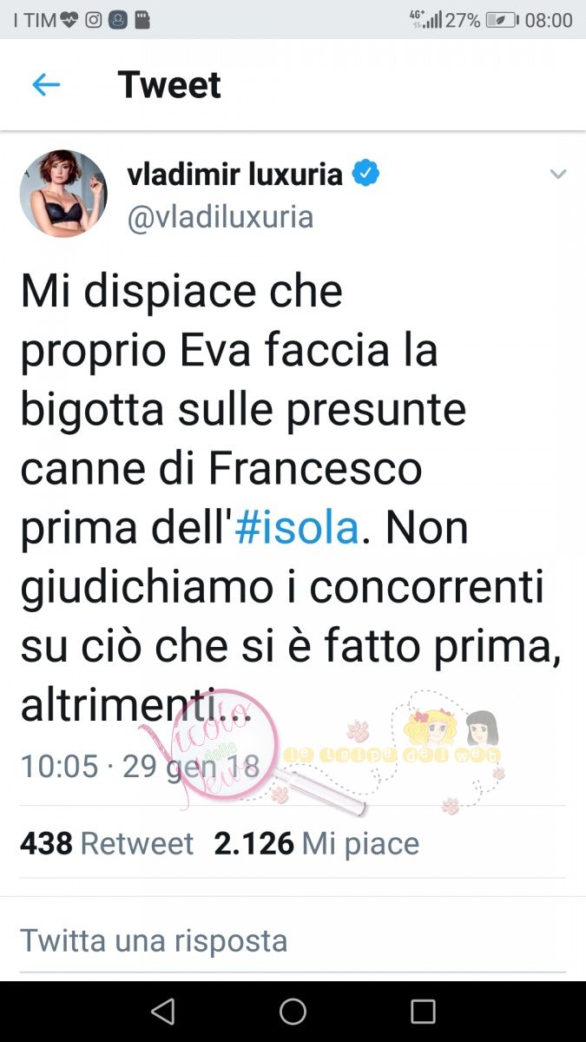Screen dimensions: 586x1042
Task: Tap the Android back triangle button
Action: [162, 1012]
